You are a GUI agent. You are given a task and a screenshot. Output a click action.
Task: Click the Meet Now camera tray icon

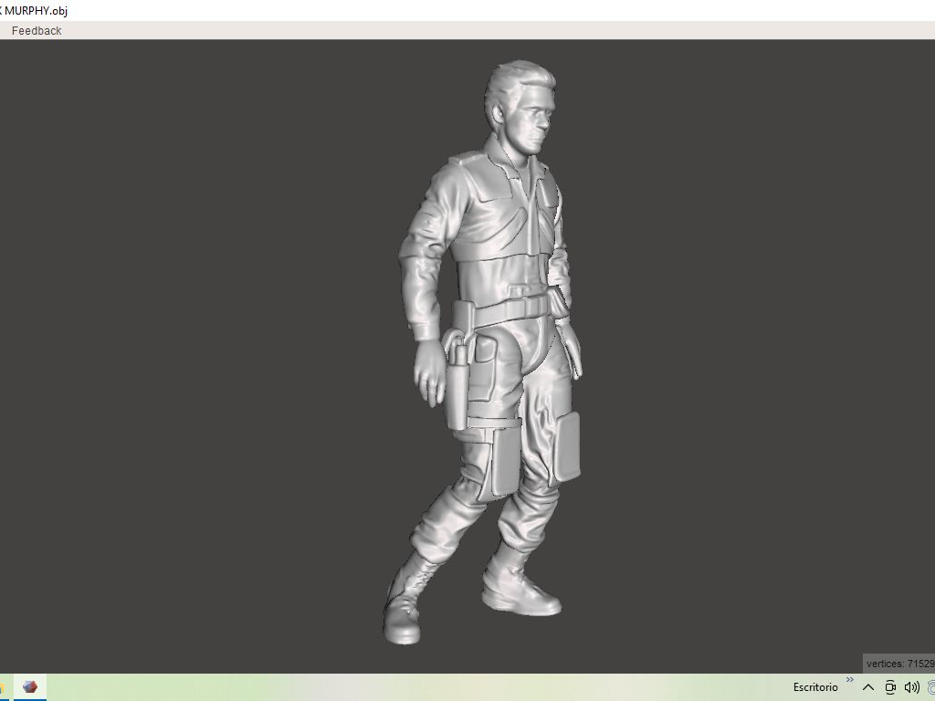(x=890, y=687)
